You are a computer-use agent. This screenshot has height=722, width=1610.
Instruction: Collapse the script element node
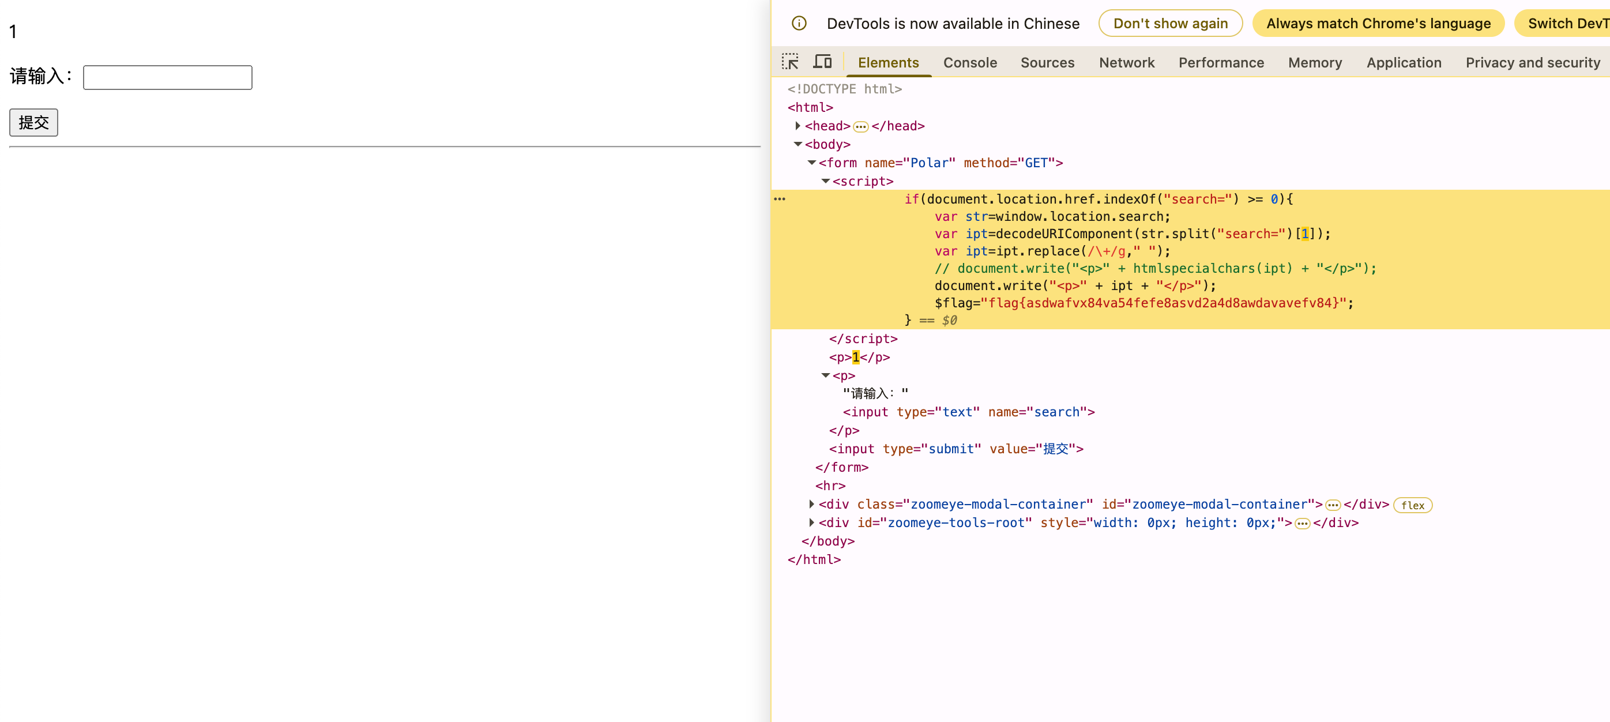point(825,181)
